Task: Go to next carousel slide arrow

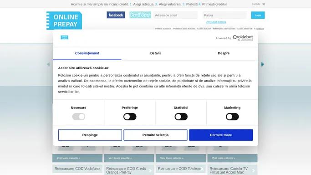Action: pyautogui.click(x=263, y=64)
